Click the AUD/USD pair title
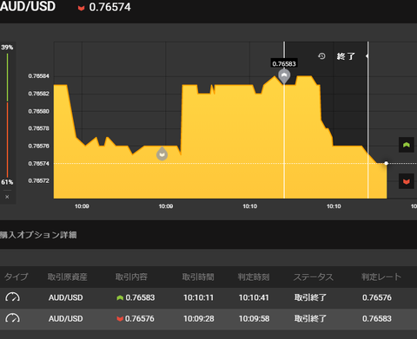Image resolution: width=417 pixels, height=339 pixels. pos(28,6)
